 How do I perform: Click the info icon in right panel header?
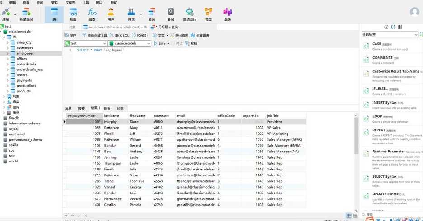386,27
